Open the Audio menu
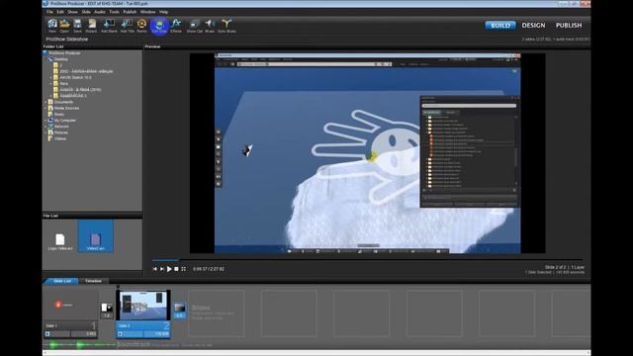This screenshot has height=356, width=633. pos(100,12)
